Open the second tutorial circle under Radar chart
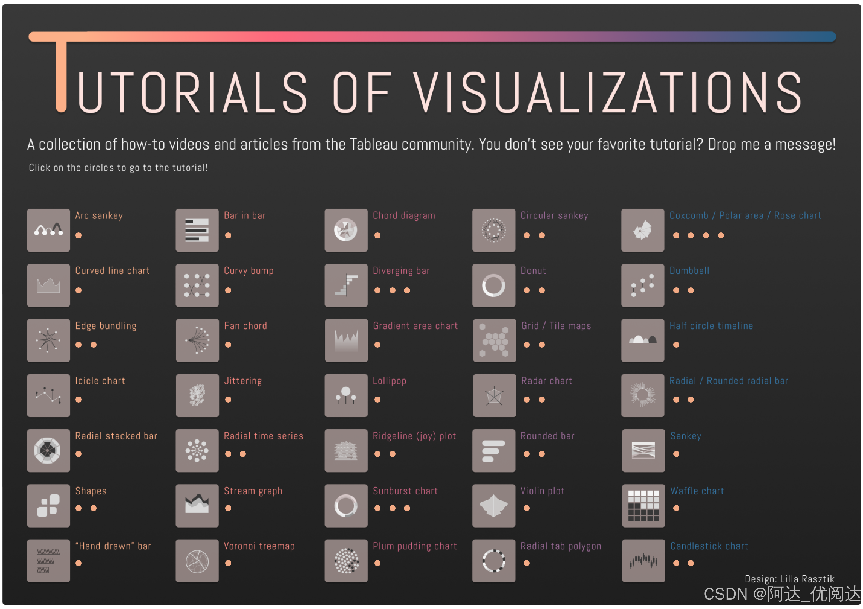The width and height of the screenshot is (863, 609). (x=541, y=400)
